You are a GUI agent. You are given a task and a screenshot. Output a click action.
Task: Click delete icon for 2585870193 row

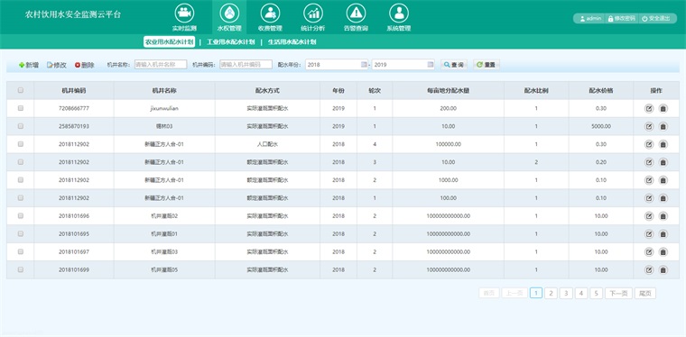tap(663, 126)
